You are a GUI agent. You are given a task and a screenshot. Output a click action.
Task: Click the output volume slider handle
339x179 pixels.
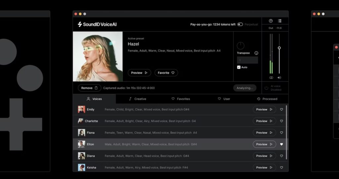tap(279, 48)
